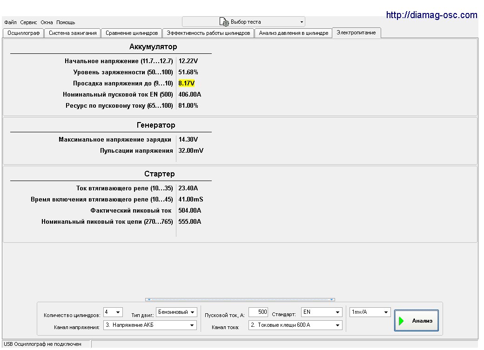This screenshot has width=484, height=350.
Task: Click the Стартер section heading
Action: click(160, 174)
